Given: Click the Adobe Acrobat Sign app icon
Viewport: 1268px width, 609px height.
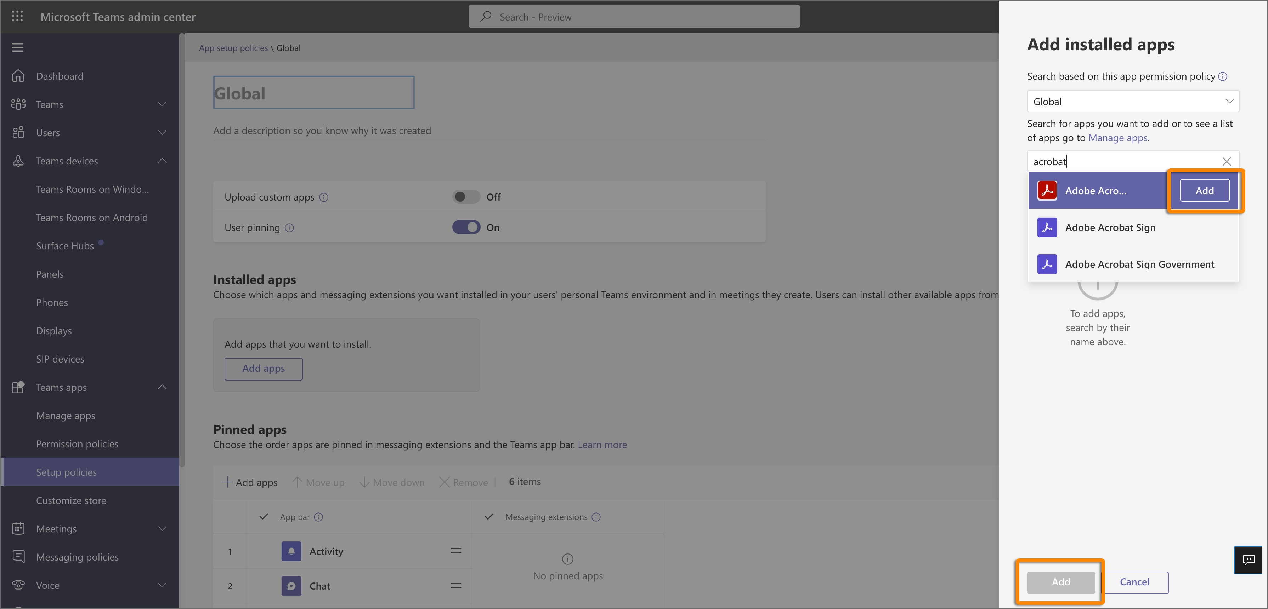Looking at the screenshot, I should (x=1047, y=227).
